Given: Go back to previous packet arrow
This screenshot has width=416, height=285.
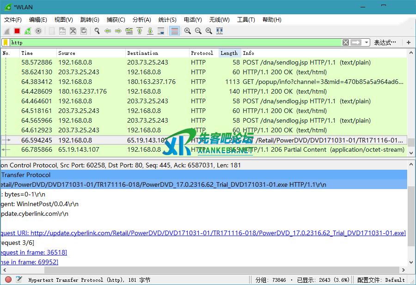Looking at the screenshot, I should pyautogui.click(x=108, y=31).
